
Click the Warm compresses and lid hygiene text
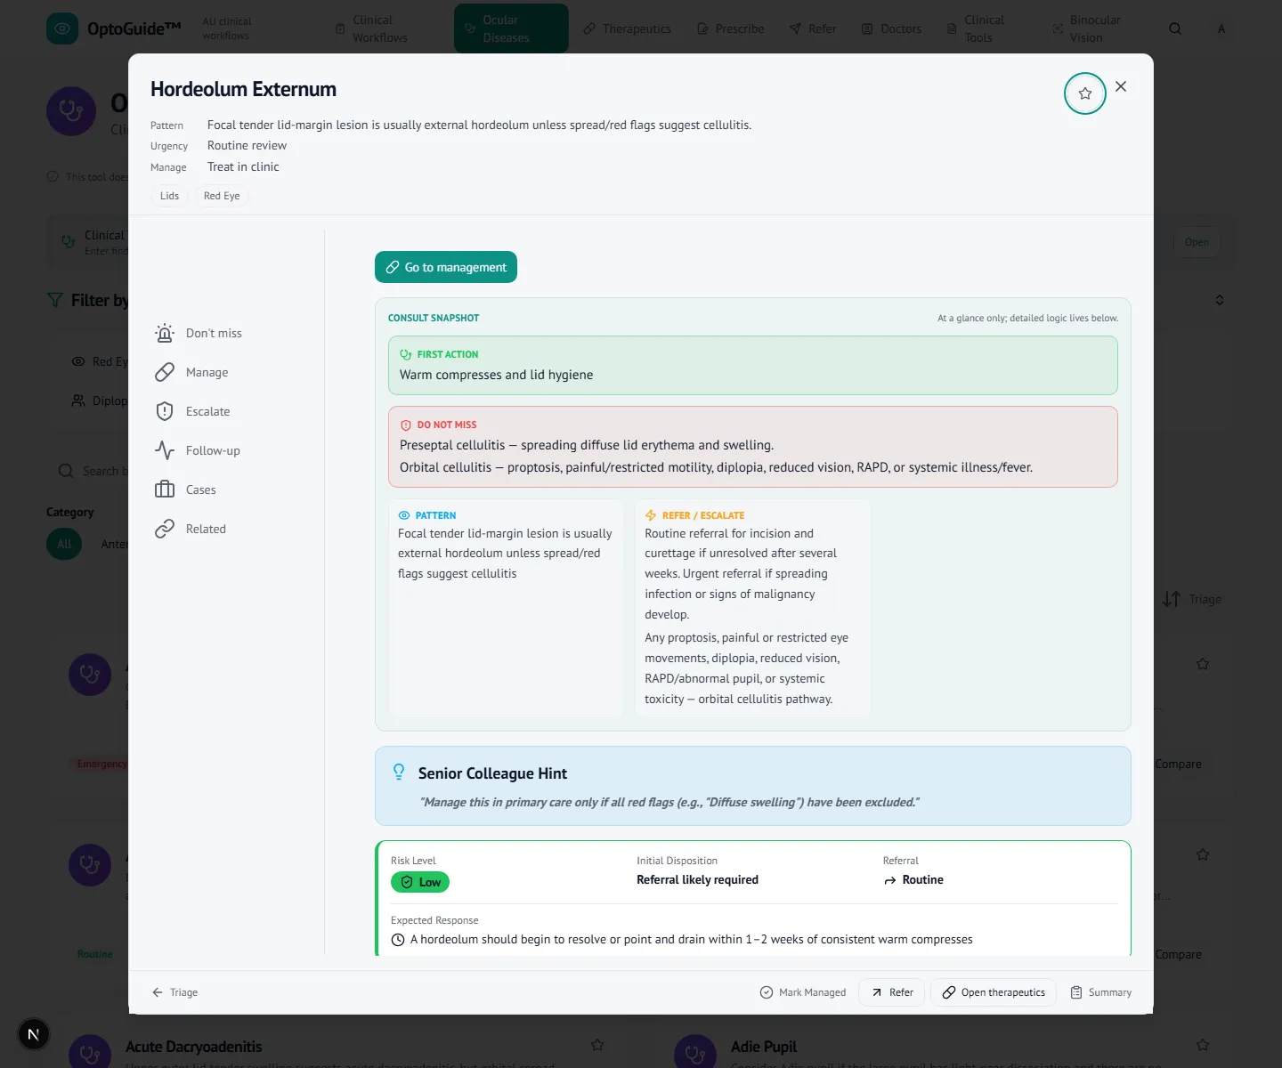[496, 375]
